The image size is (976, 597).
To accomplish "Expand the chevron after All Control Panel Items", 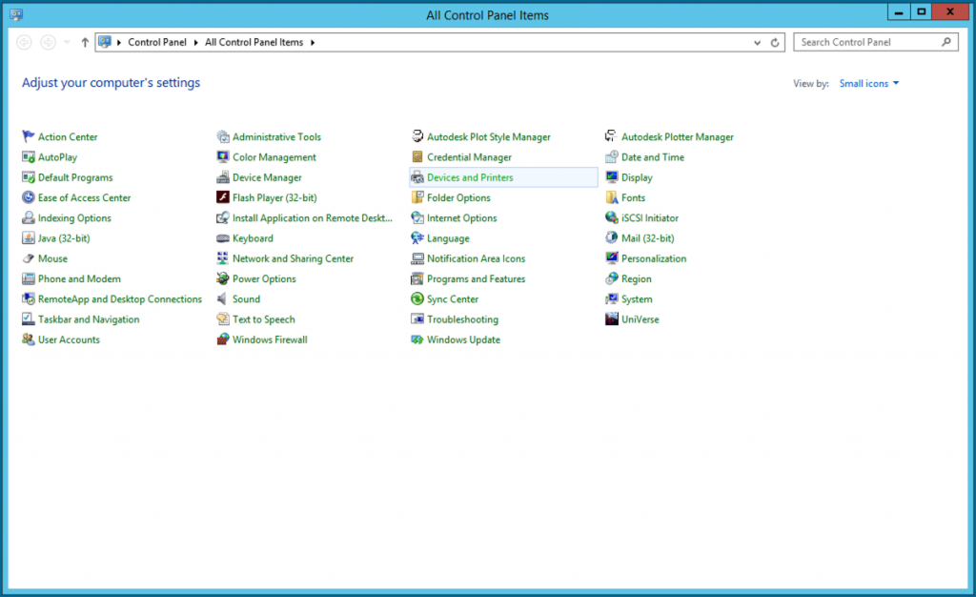I will pos(313,43).
